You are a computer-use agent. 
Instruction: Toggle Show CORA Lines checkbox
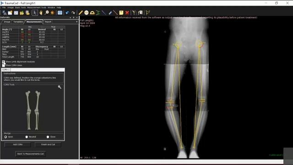click(4, 65)
